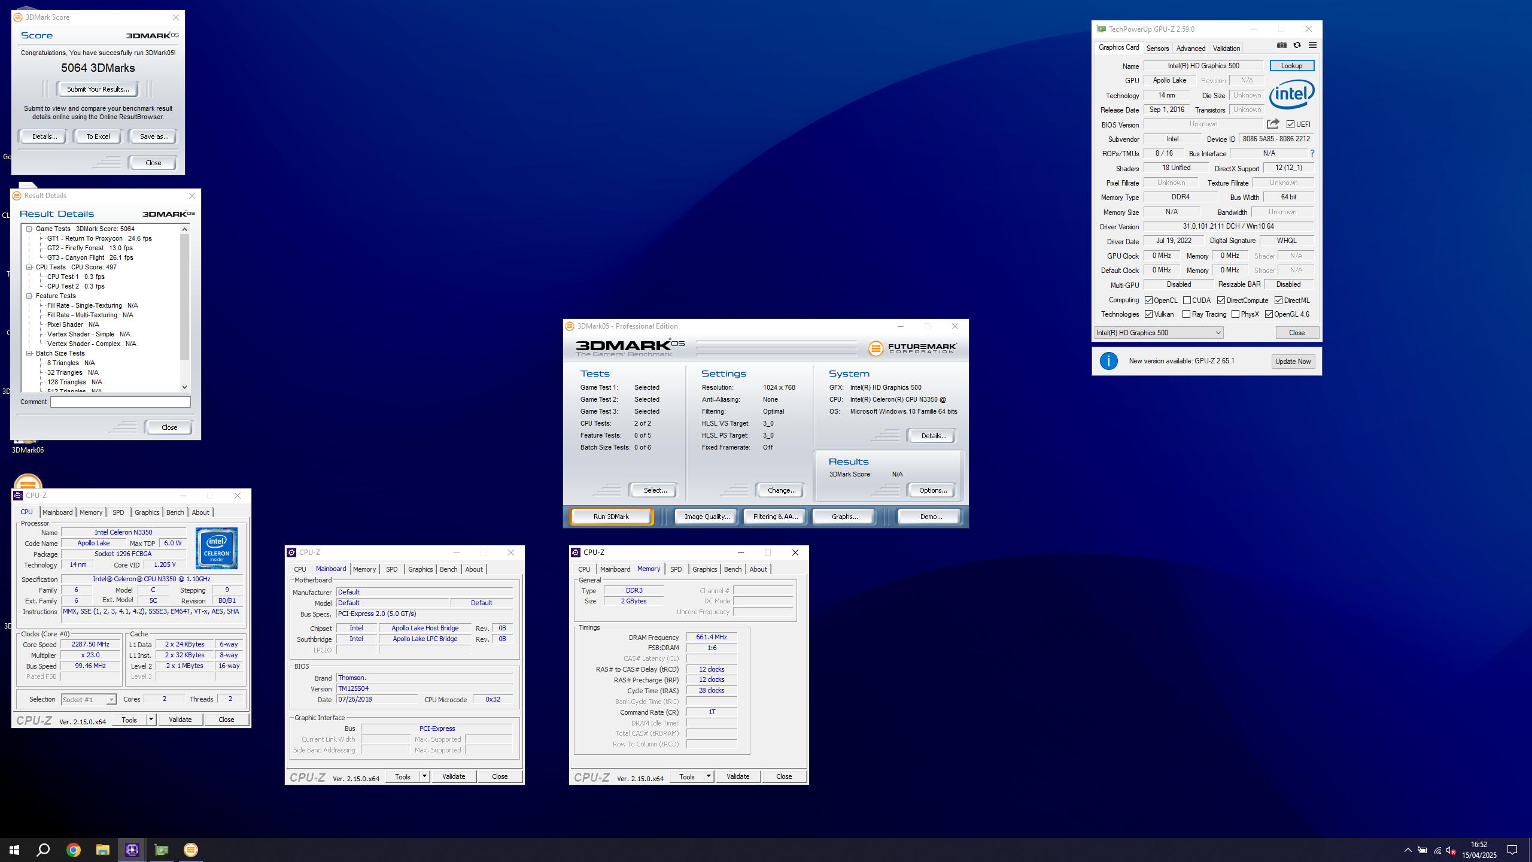Open taskbar search magnifier
The image size is (1532, 862).
coord(43,850)
